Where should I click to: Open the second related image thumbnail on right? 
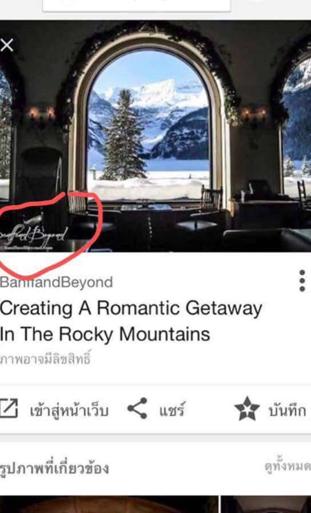pos(266,504)
